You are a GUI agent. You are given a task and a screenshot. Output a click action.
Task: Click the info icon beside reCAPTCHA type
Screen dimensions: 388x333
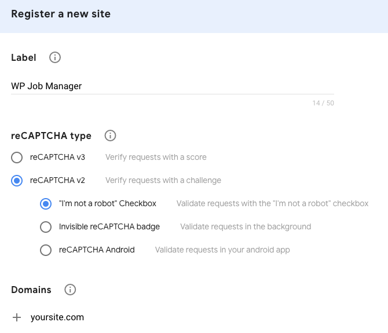[110, 136]
